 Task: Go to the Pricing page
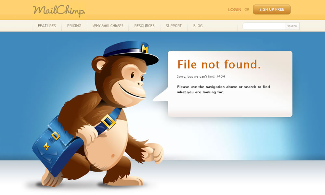pos(74,26)
